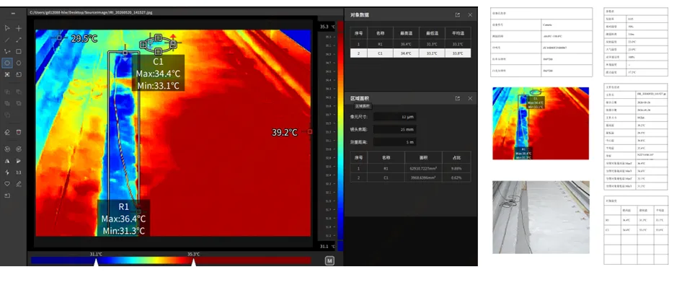Pop out the 区域面积 panel
682x285 pixels.
457,98
